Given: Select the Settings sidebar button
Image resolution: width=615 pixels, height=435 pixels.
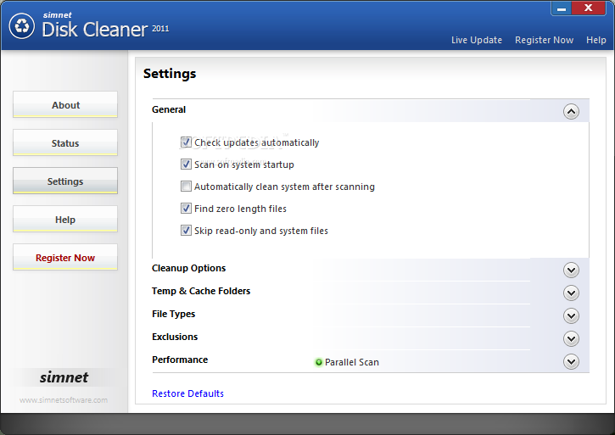Looking at the screenshot, I should [65, 181].
